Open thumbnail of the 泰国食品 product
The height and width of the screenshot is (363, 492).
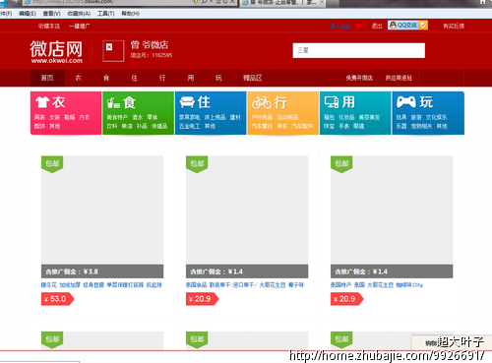(247, 210)
